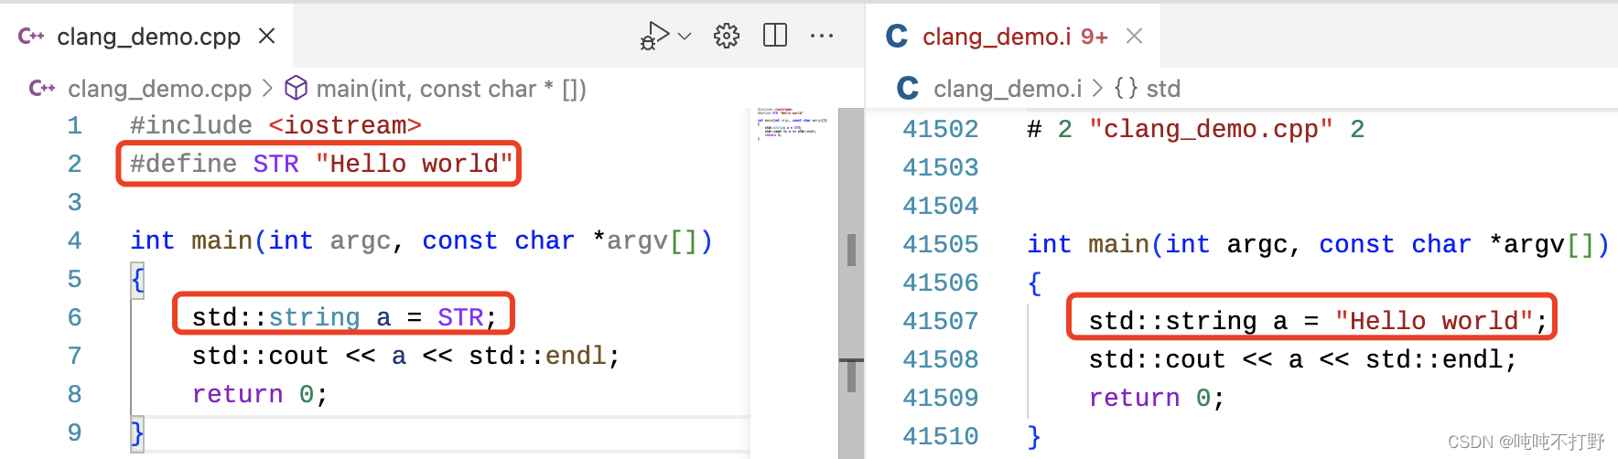1618x459 pixels.
Task: Click opening brace on line 41506
Action: coord(1034,283)
